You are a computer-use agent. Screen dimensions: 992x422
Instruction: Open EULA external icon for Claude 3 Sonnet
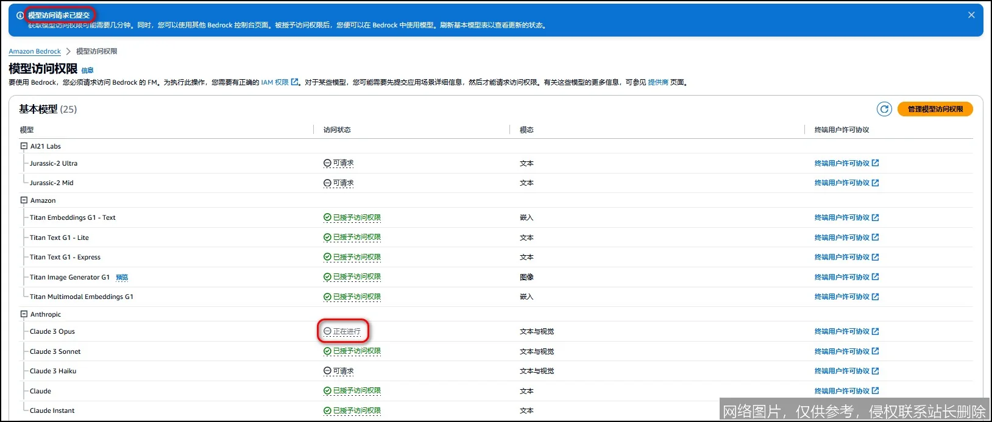click(x=876, y=351)
